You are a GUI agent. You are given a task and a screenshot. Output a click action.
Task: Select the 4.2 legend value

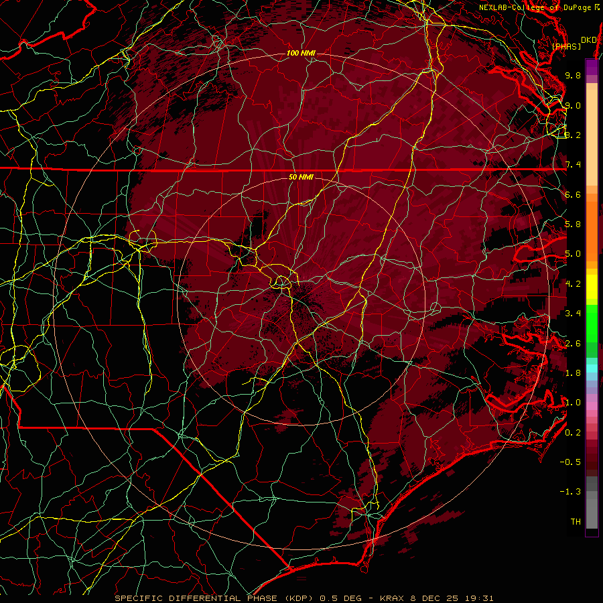tap(573, 284)
